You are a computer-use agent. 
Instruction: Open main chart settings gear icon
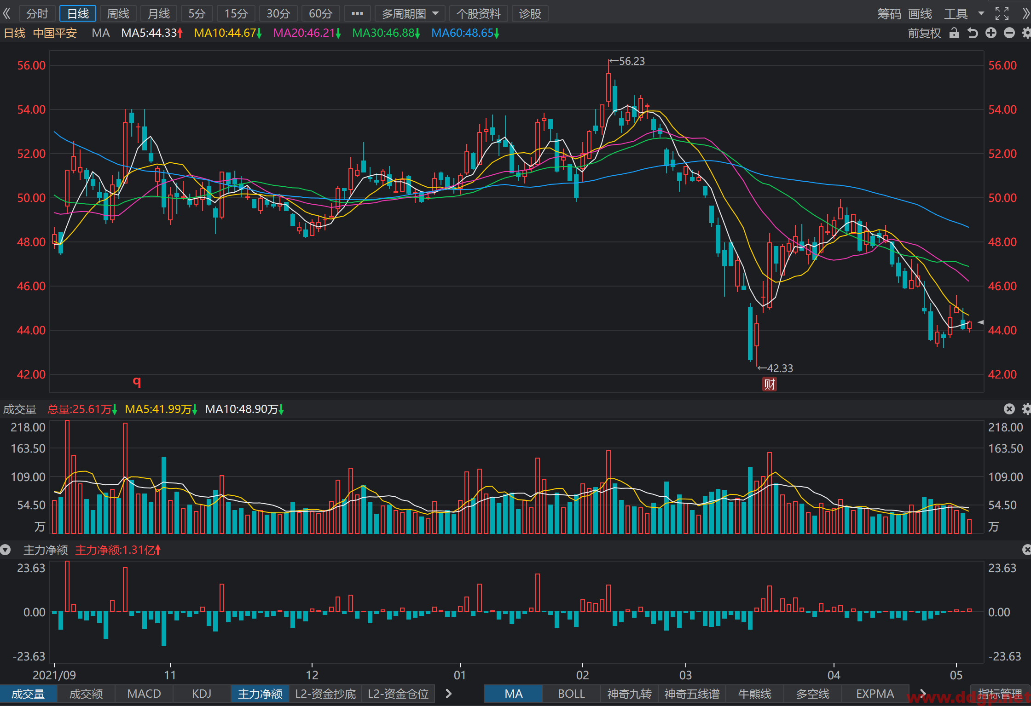point(1026,33)
